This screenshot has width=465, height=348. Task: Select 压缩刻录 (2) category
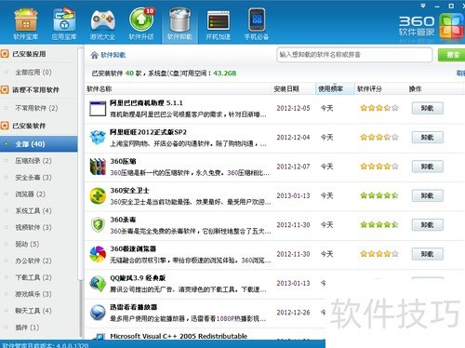33,161
